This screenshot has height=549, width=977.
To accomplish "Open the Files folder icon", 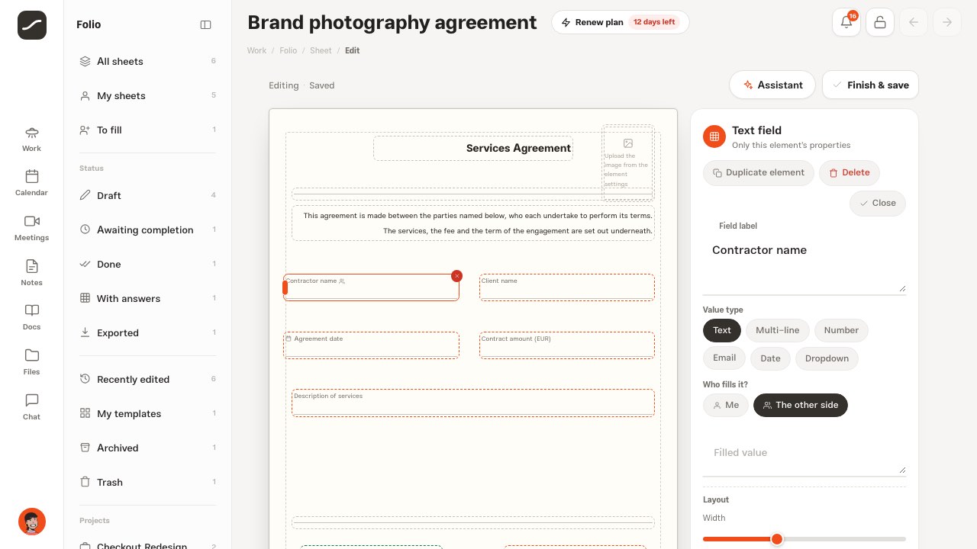I will tap(31, 362).
